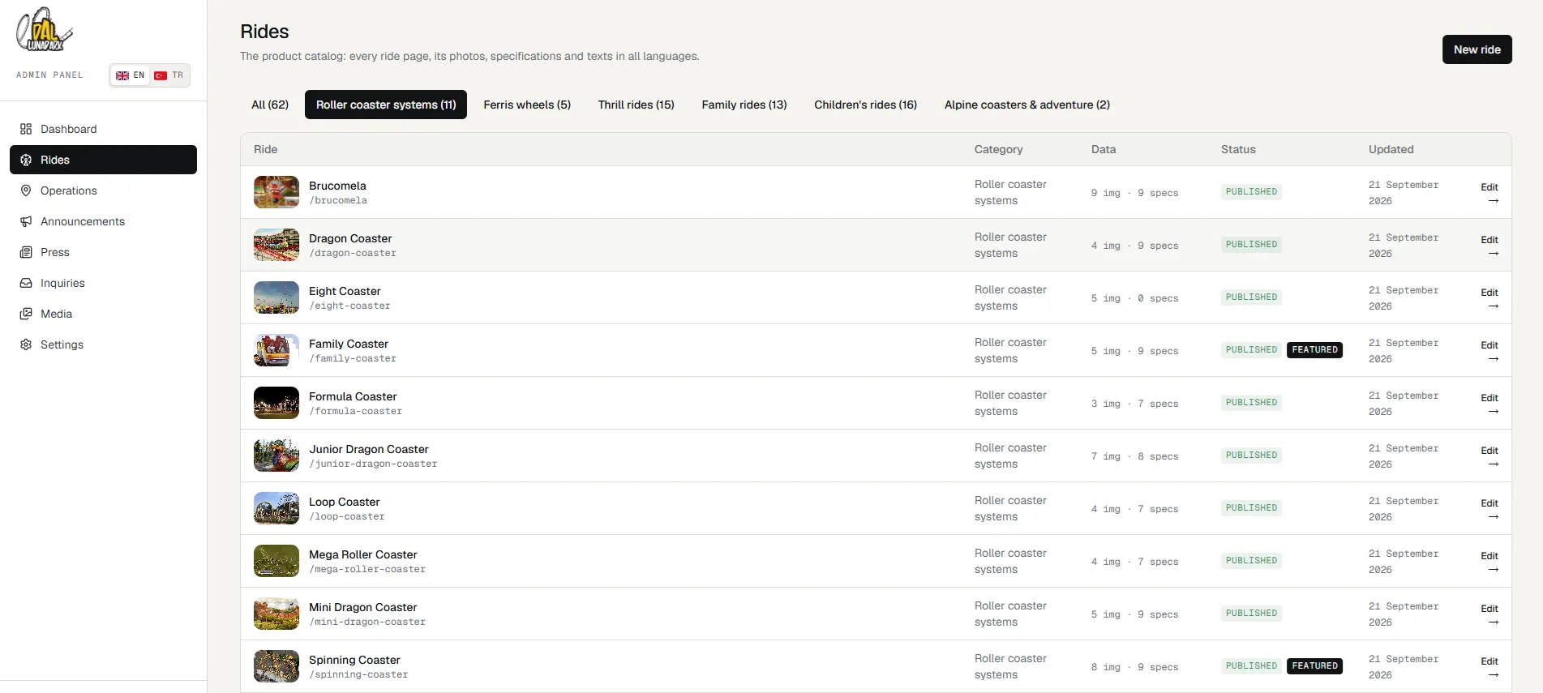The height and width of the screenshot is (693, 1543).
Task: Click the Mega Roller Coaster name
Action: 363,554
